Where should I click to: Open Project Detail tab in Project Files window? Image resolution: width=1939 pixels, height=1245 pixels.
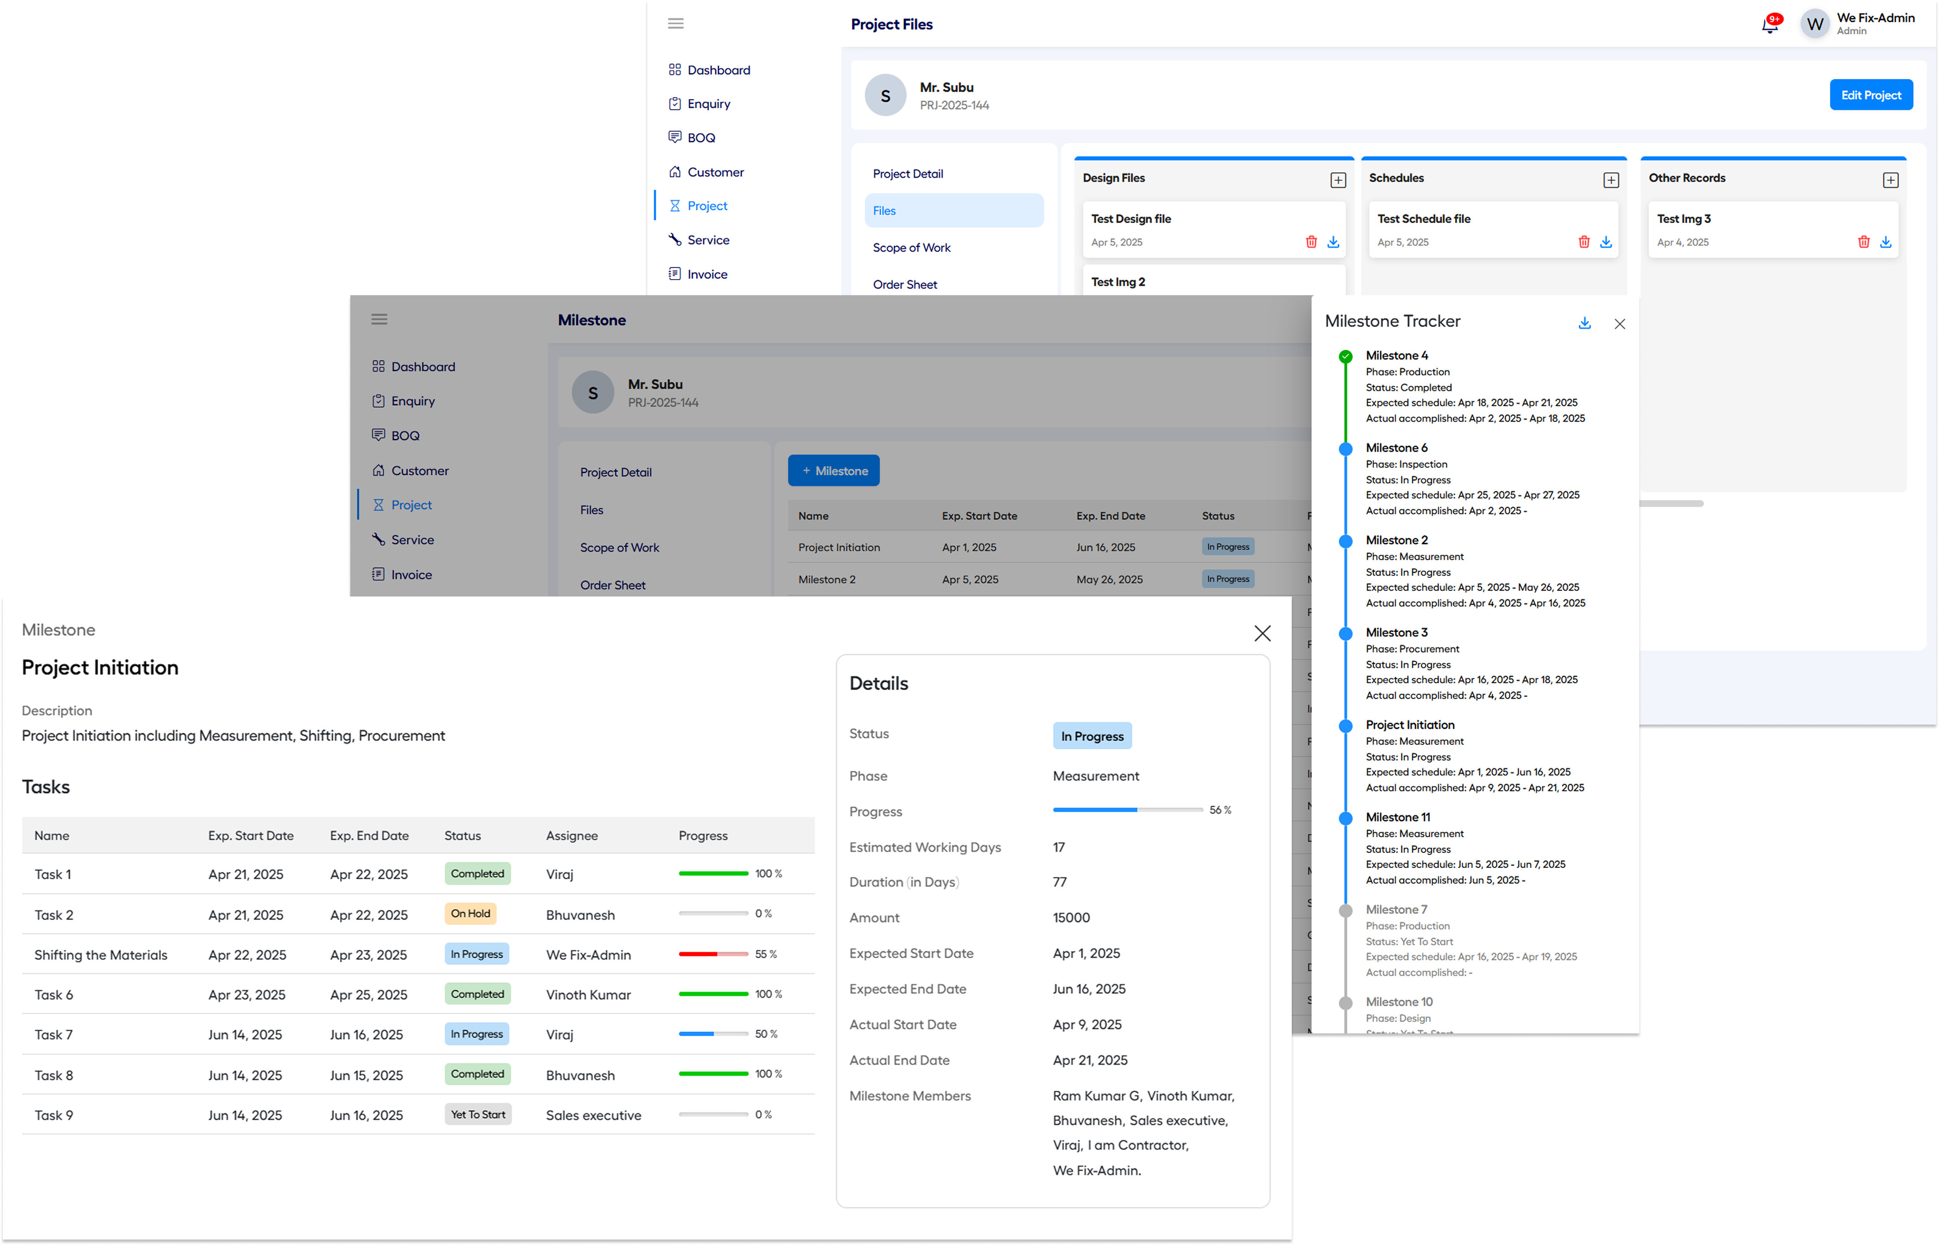pyautogui.click(x=907, y=174)
